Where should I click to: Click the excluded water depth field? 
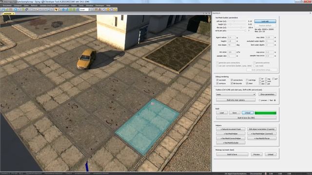coord(270,41)
